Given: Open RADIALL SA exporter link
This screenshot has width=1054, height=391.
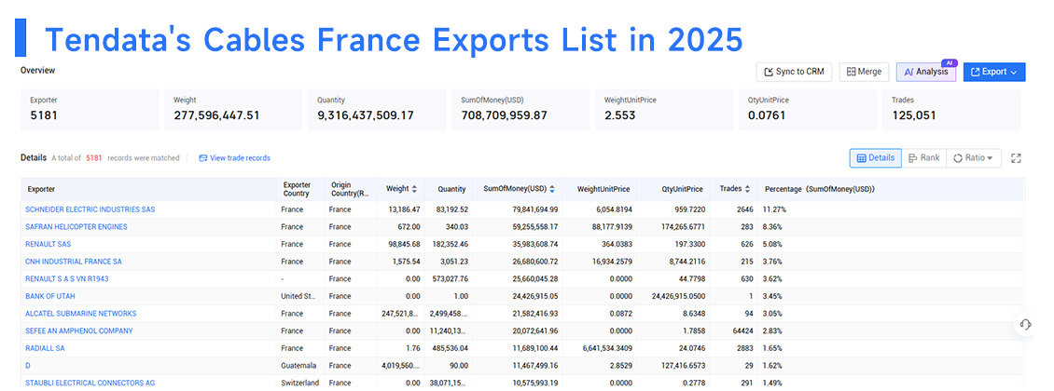Looking at the screenshot, I should point(45,349).
